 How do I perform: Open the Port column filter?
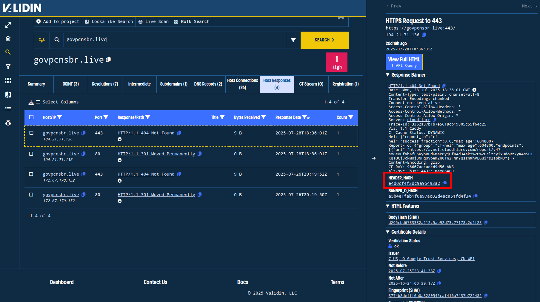click(106, 117)
